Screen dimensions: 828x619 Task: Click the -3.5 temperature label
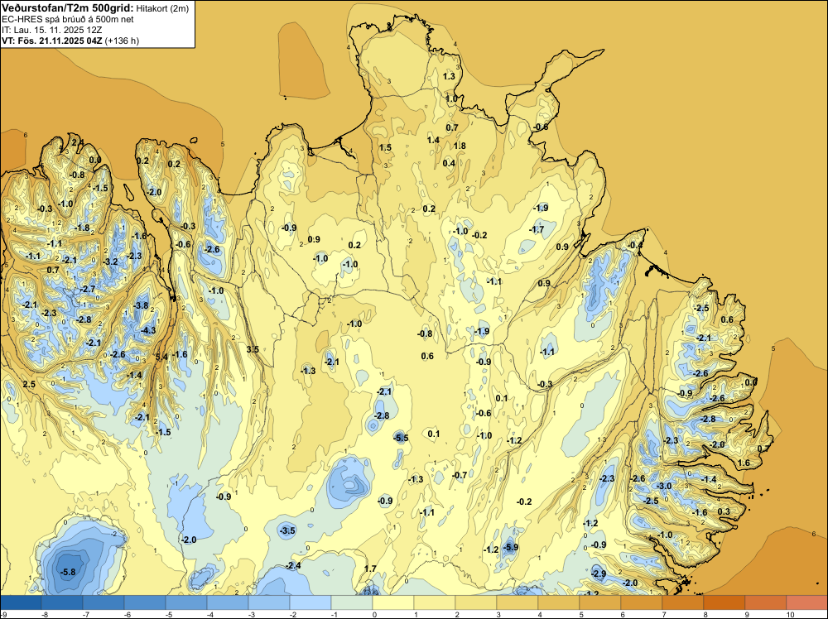[287, 530]
